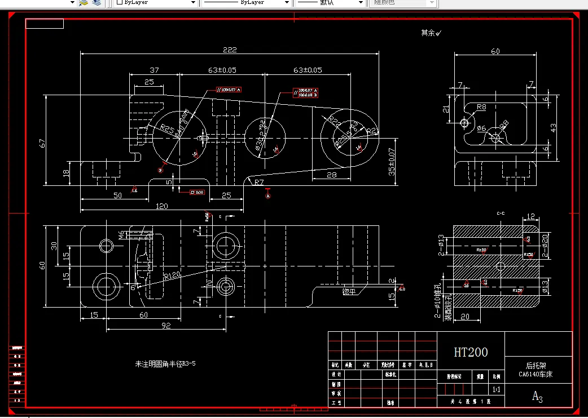Select the 未注明圆角半径R3-5 technical note
The height and width of the screenshot is (418, 588).
coord(165,363)
